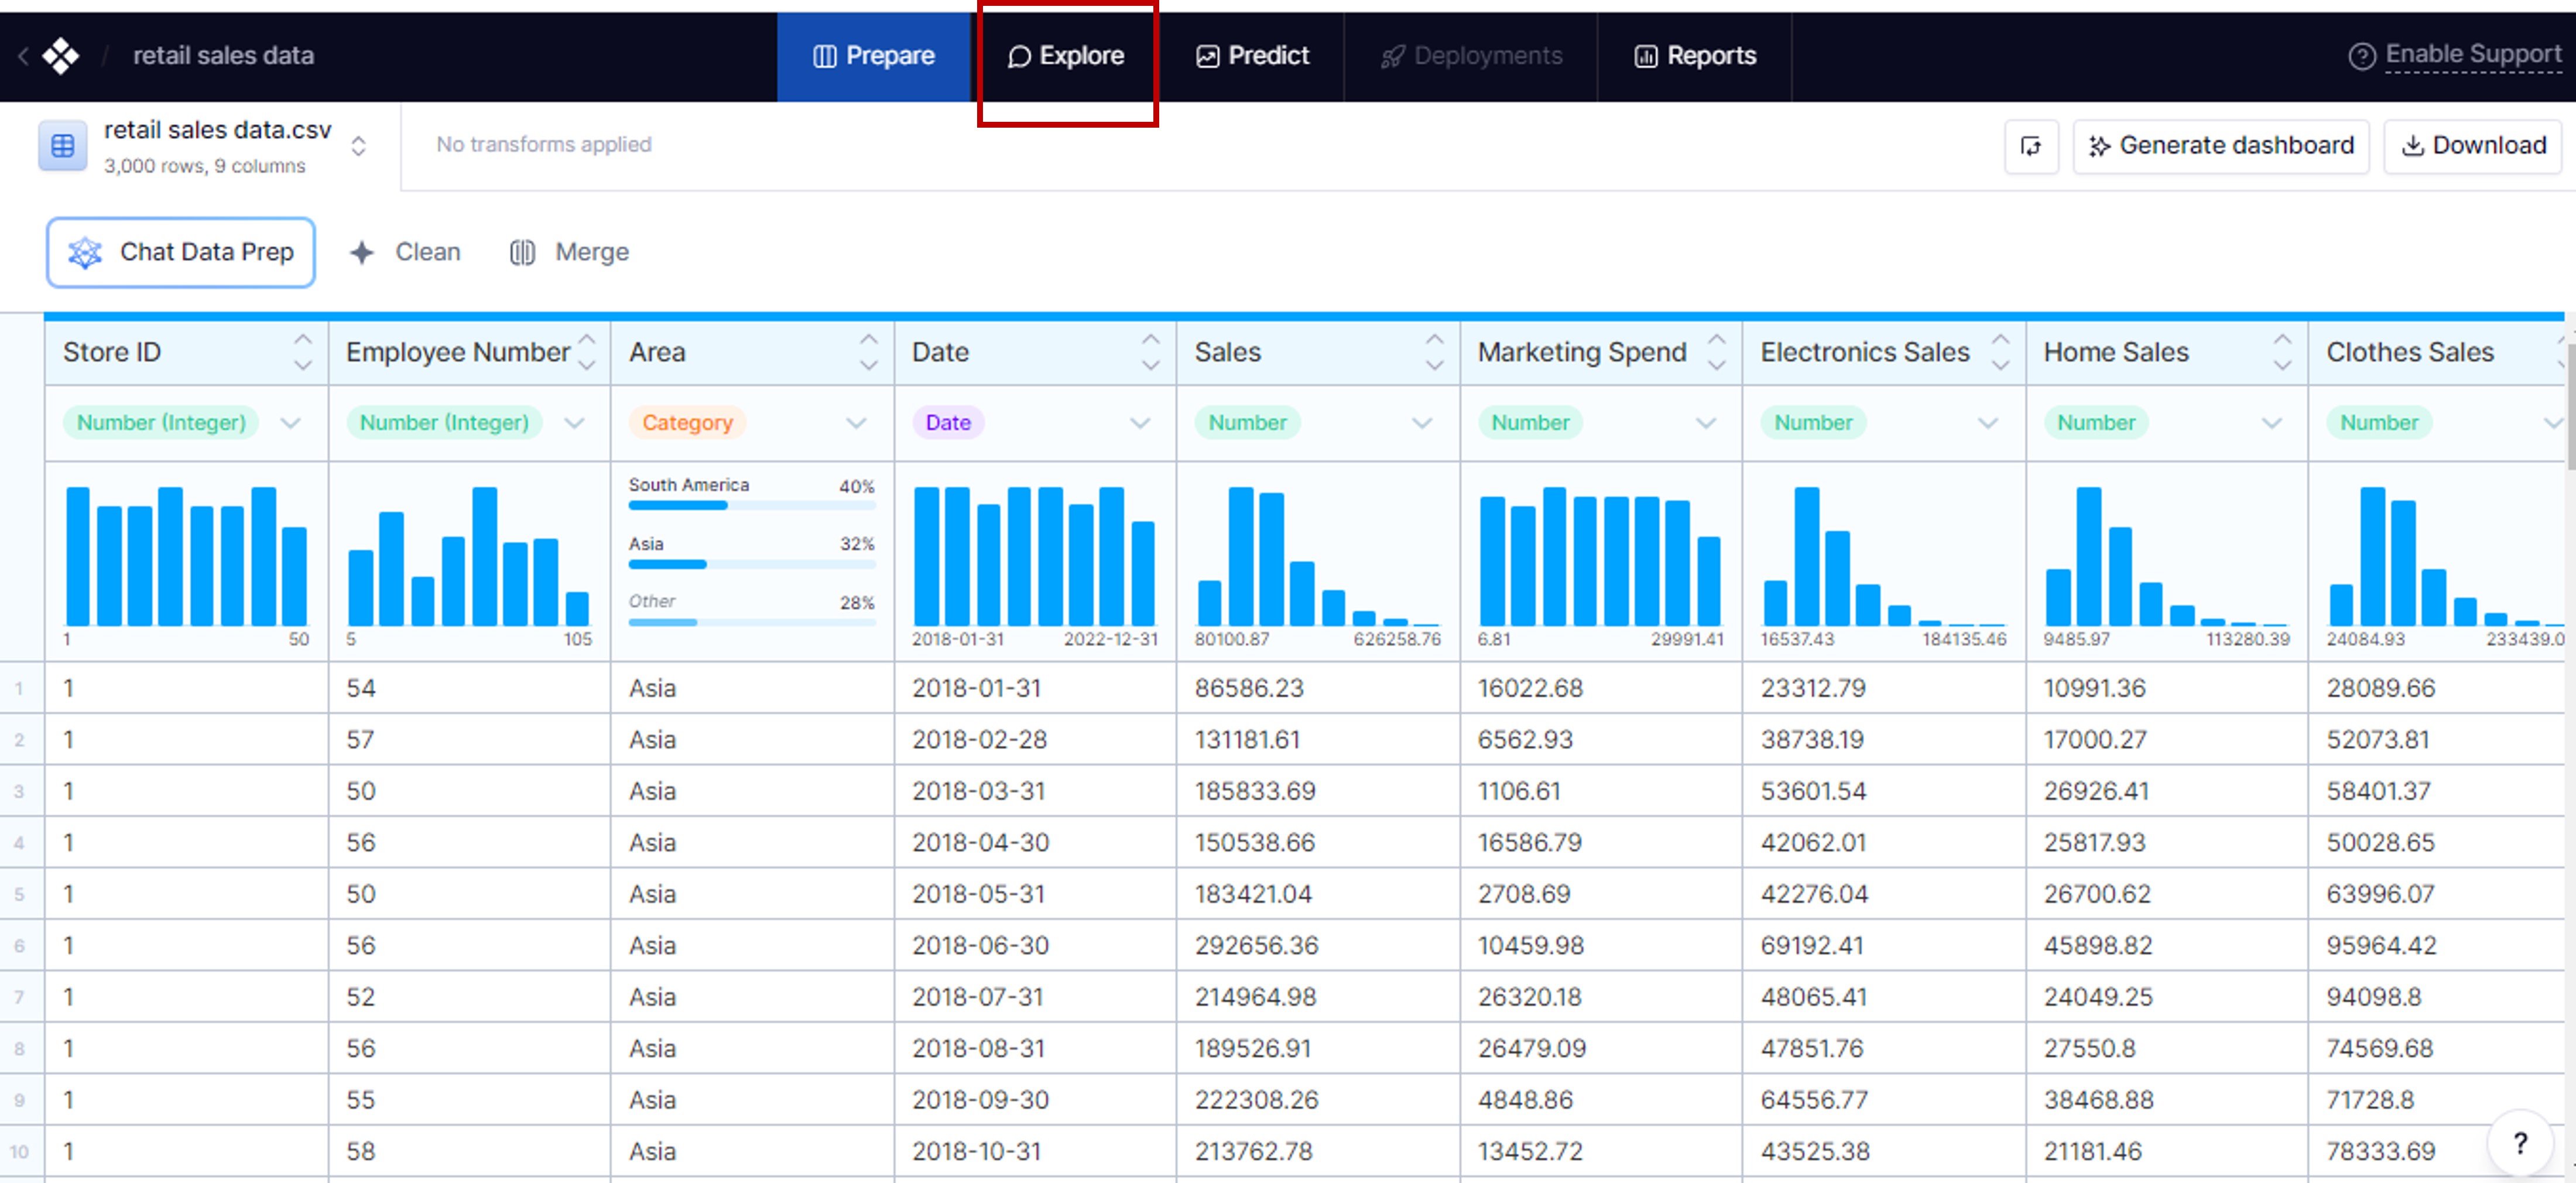Click the Generate dashboard button
Screen dimensions: 2576x1183
(2220, 146)
